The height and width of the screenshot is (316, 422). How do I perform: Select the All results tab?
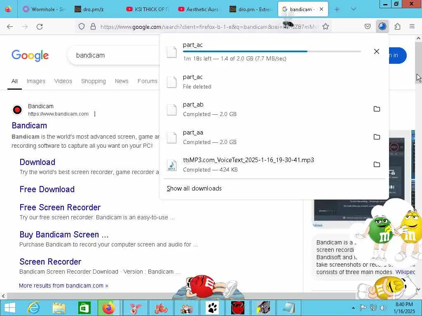14,81
